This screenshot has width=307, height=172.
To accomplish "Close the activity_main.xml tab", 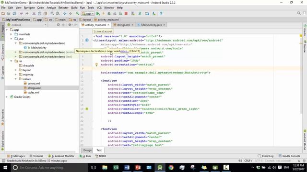I will click(108, 25).
